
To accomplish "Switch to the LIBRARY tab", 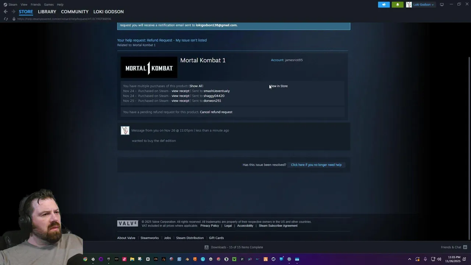I will (x=47, y=11).
